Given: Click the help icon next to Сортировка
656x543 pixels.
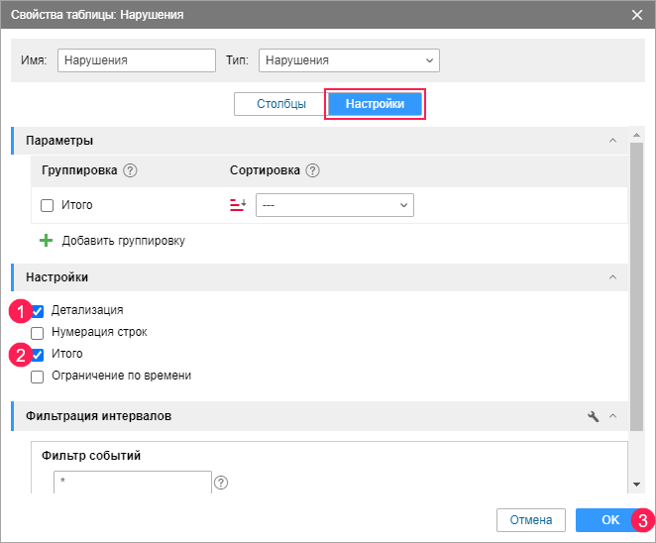Looking at the screenshot, I should [312, 170].
